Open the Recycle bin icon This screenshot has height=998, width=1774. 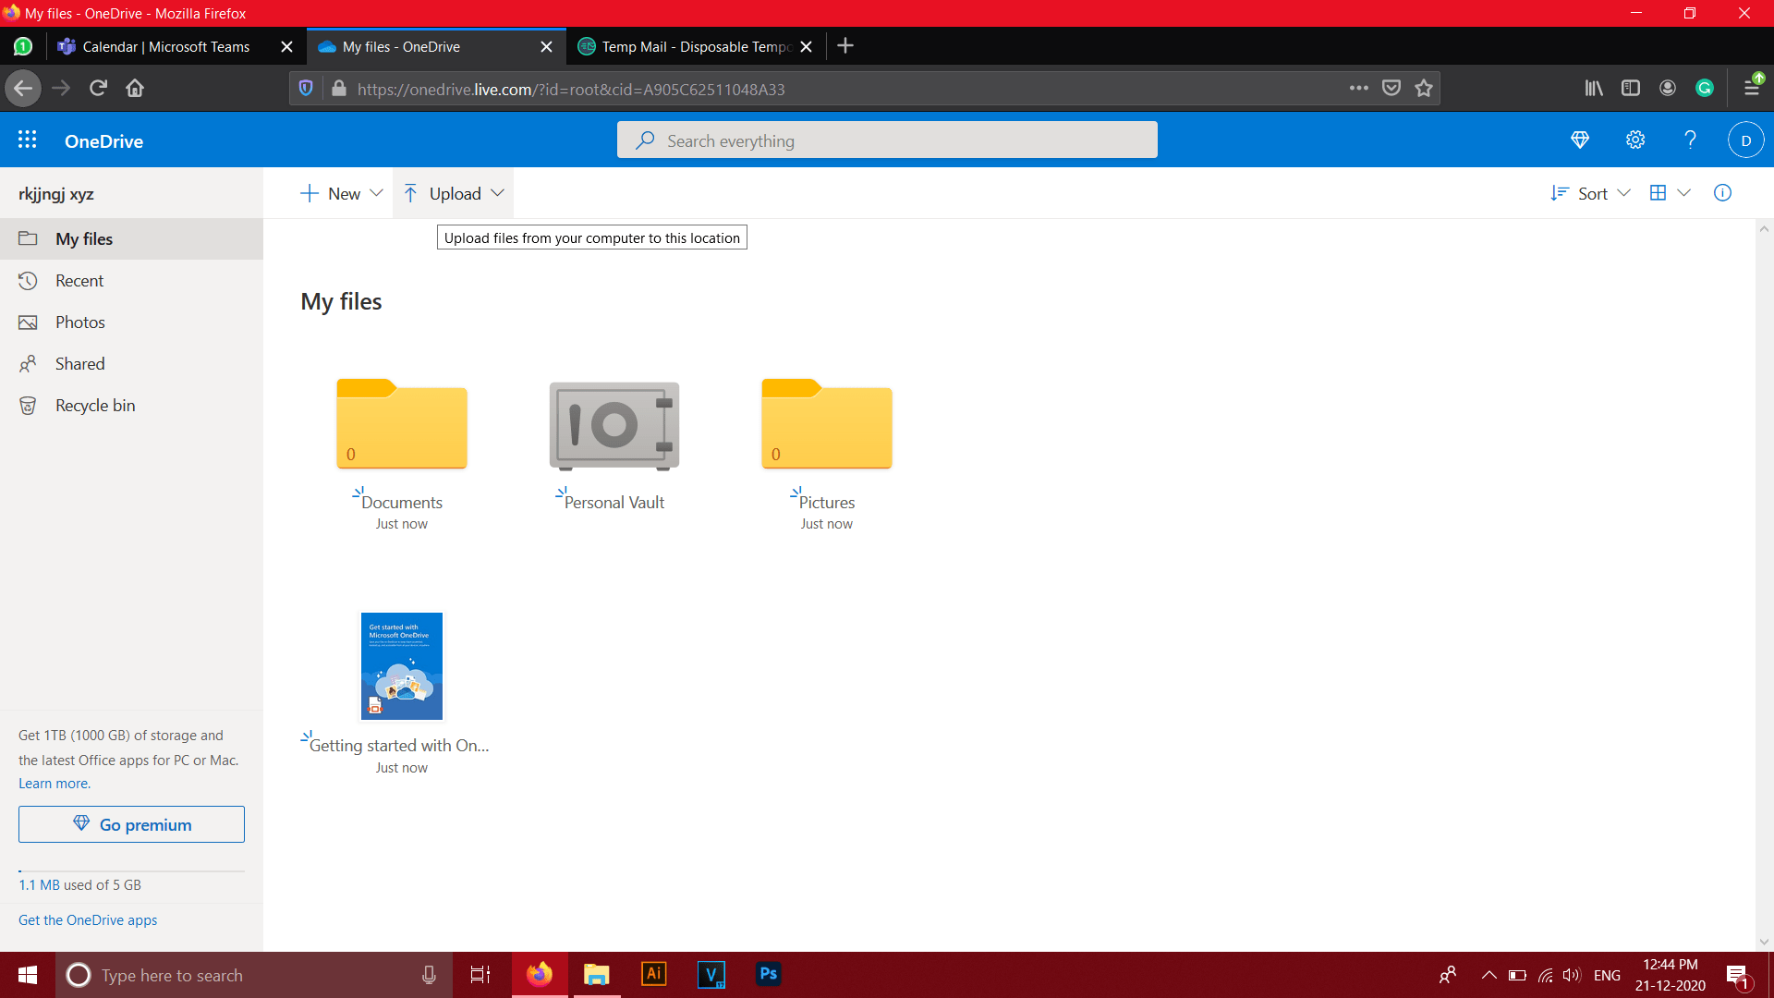[30, 405]
